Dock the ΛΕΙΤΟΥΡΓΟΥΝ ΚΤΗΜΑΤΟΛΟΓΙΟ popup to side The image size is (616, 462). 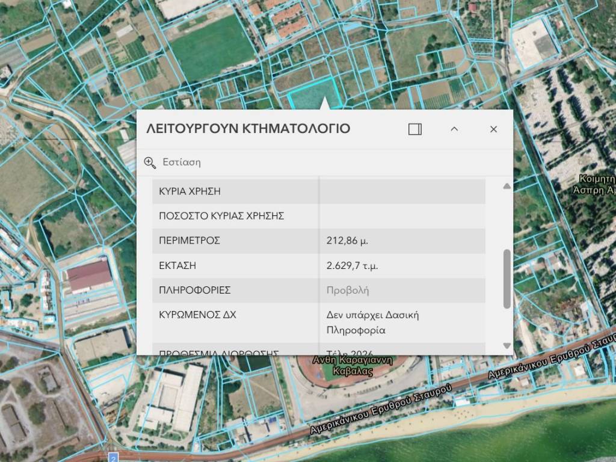tap(415, 129)
